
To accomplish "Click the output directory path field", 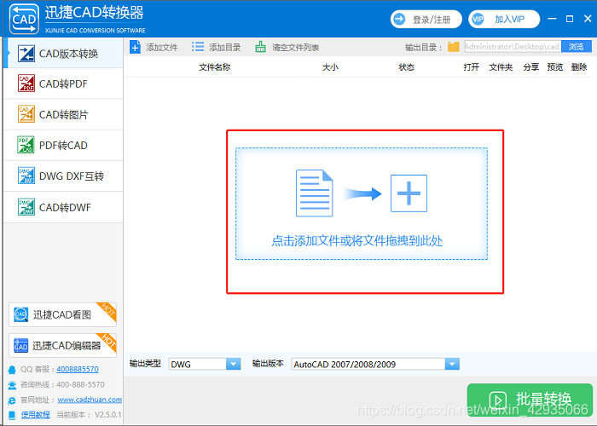I will (x=513, y=46).
